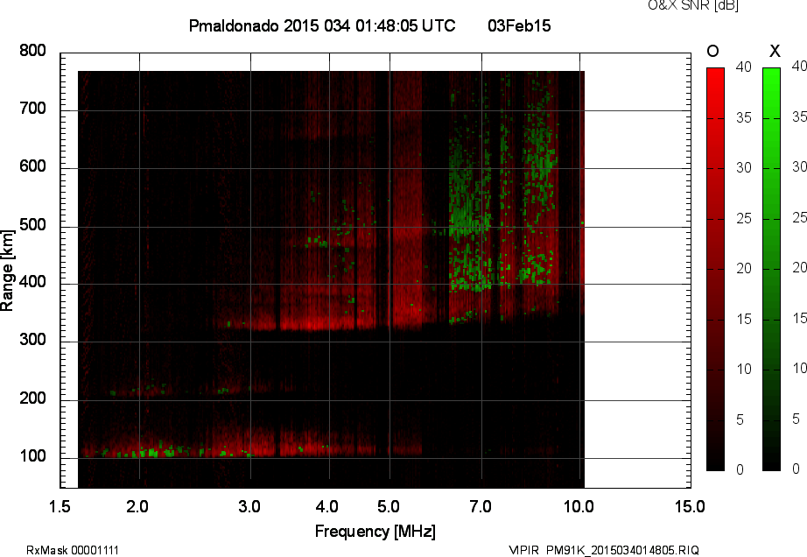807x557 pixels.
Task: Click the date label '03Feb15'
Action: [519, 25]
